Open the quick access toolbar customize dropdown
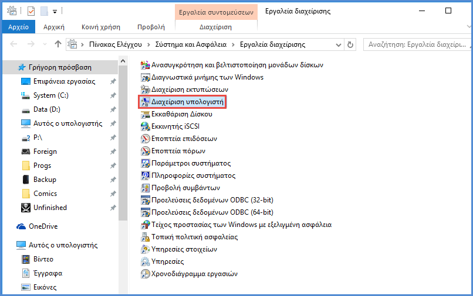 [x=55, y=11]
